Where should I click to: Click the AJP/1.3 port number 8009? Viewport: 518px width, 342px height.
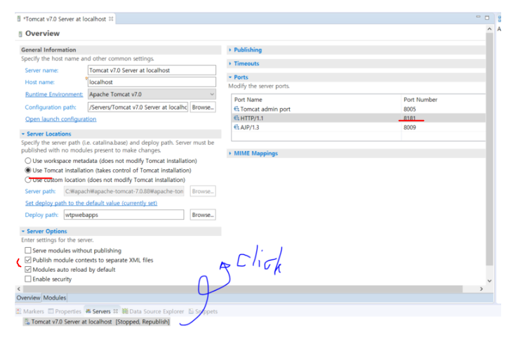(x=410, y=127)
